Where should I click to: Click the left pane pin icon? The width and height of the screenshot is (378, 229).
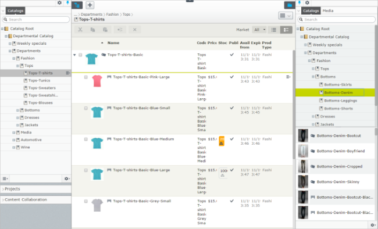67,3
